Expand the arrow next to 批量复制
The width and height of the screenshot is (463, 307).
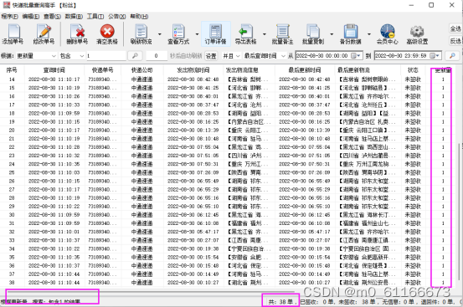[332, 34]
